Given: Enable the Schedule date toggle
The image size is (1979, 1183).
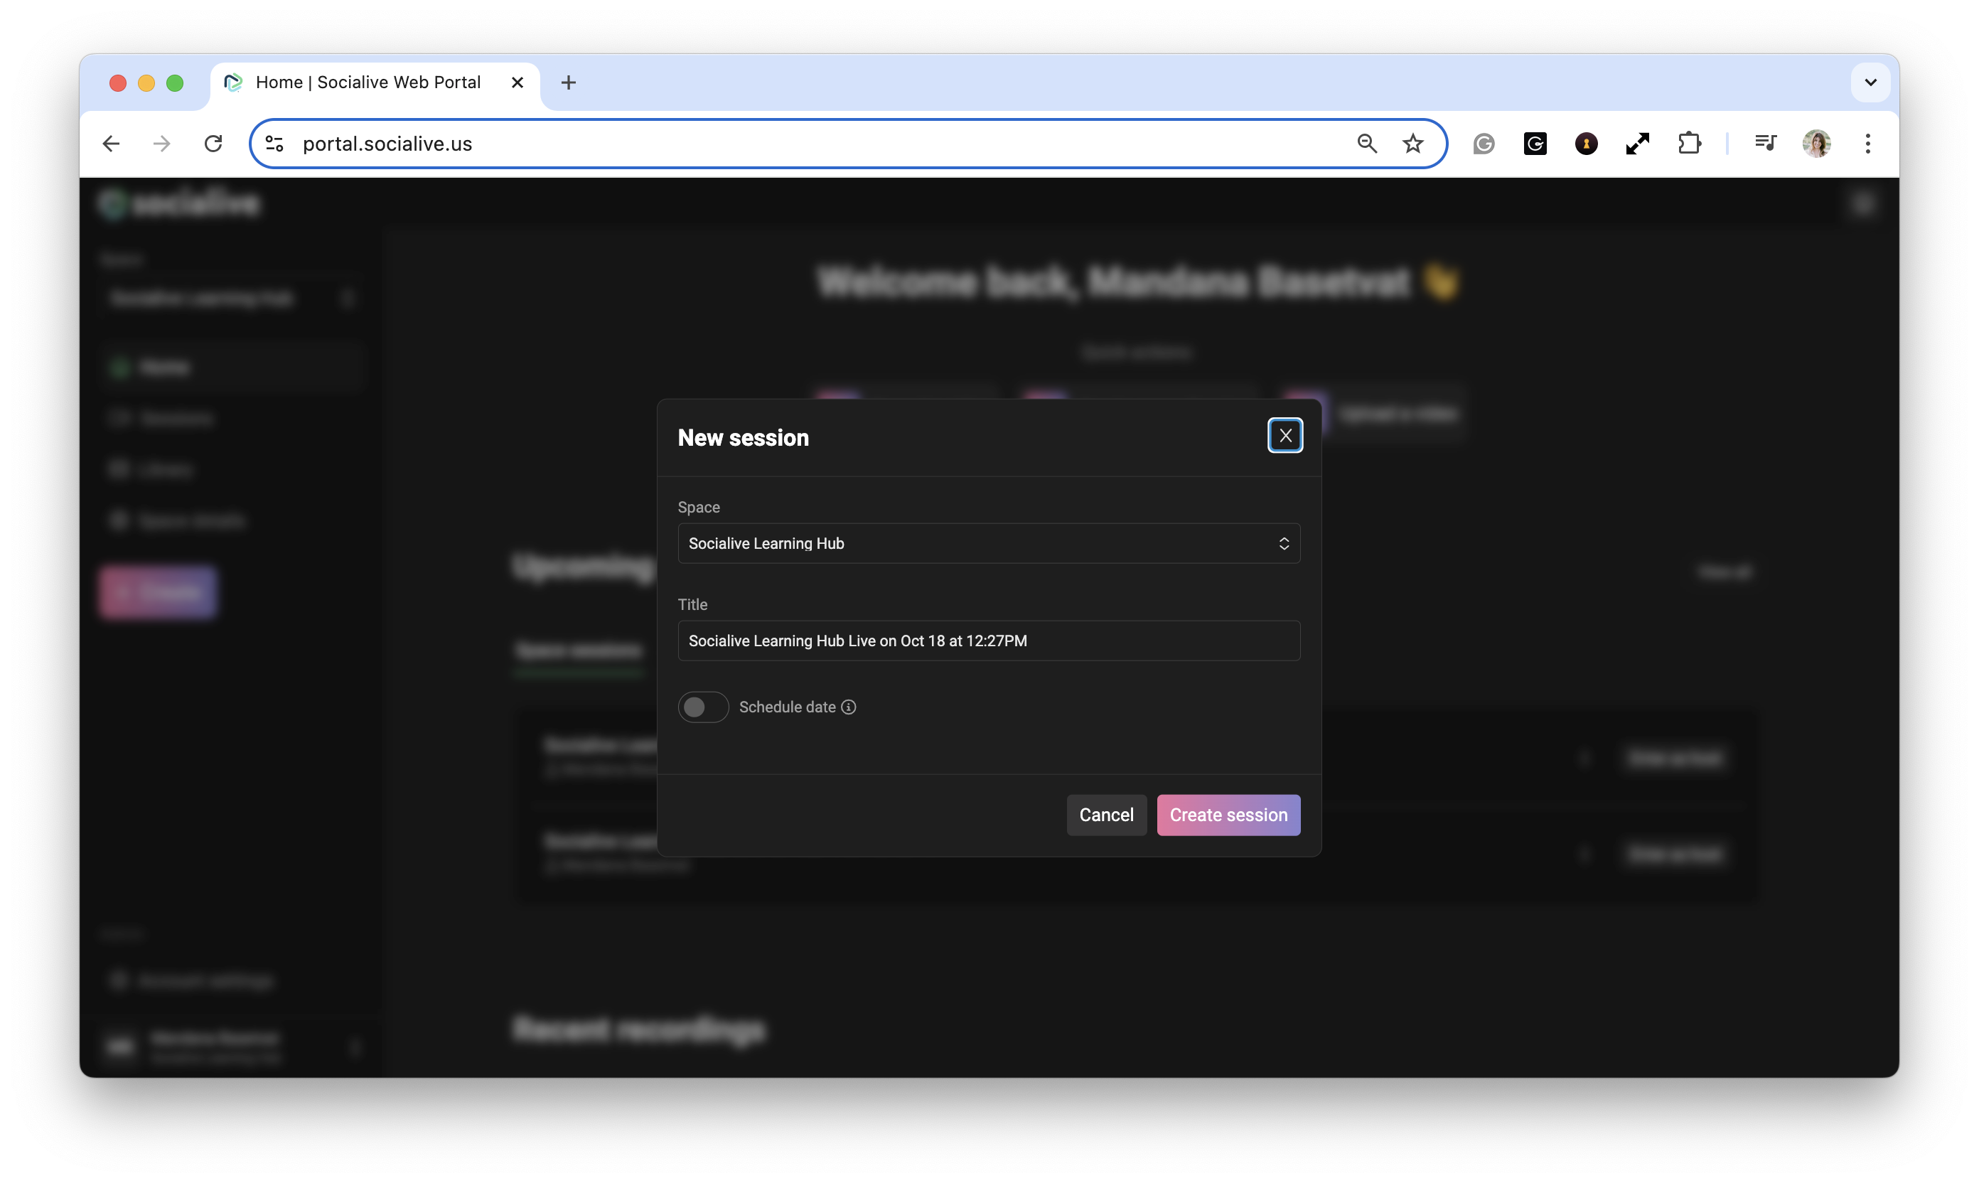Looking at the screenshot, I should 702,706.
